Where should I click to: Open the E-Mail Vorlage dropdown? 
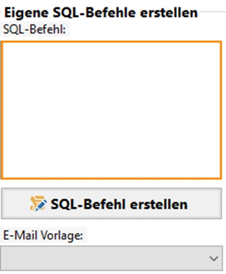tap(112, 258)
